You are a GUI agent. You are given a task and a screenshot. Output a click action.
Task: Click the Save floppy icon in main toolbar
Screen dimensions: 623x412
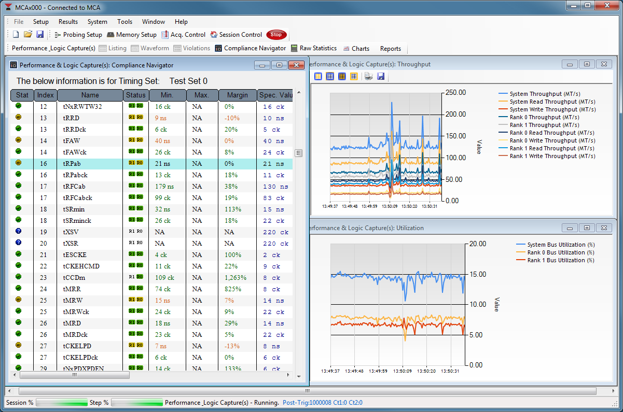pyautogui.click(x=40, y=35)
